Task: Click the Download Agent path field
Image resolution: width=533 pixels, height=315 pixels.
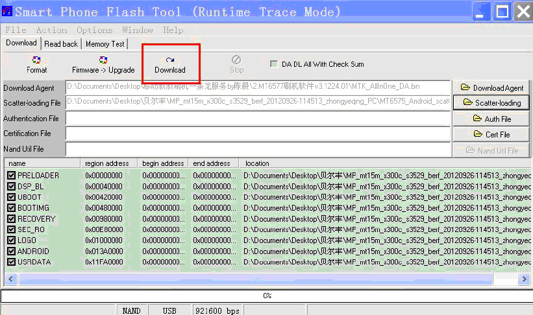Action: click(x=258, y=87)
